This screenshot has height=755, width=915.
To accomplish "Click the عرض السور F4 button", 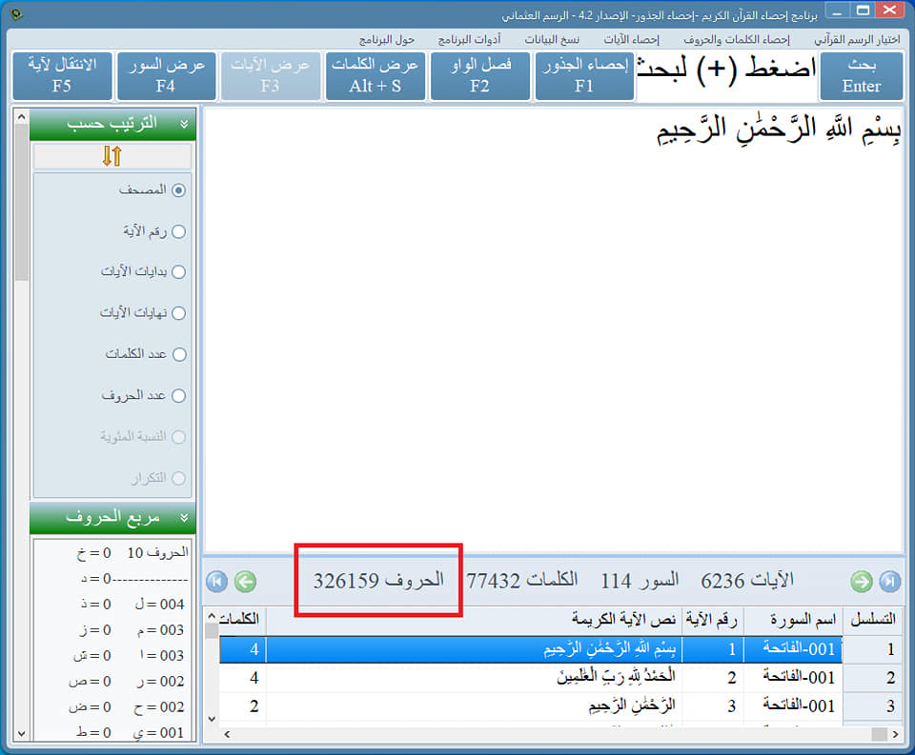I will coord(166,76).
